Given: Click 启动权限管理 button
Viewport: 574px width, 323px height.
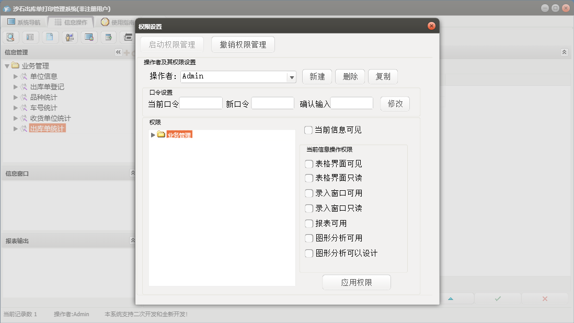Looking at the screenshot, I should [x=172, y=44].
